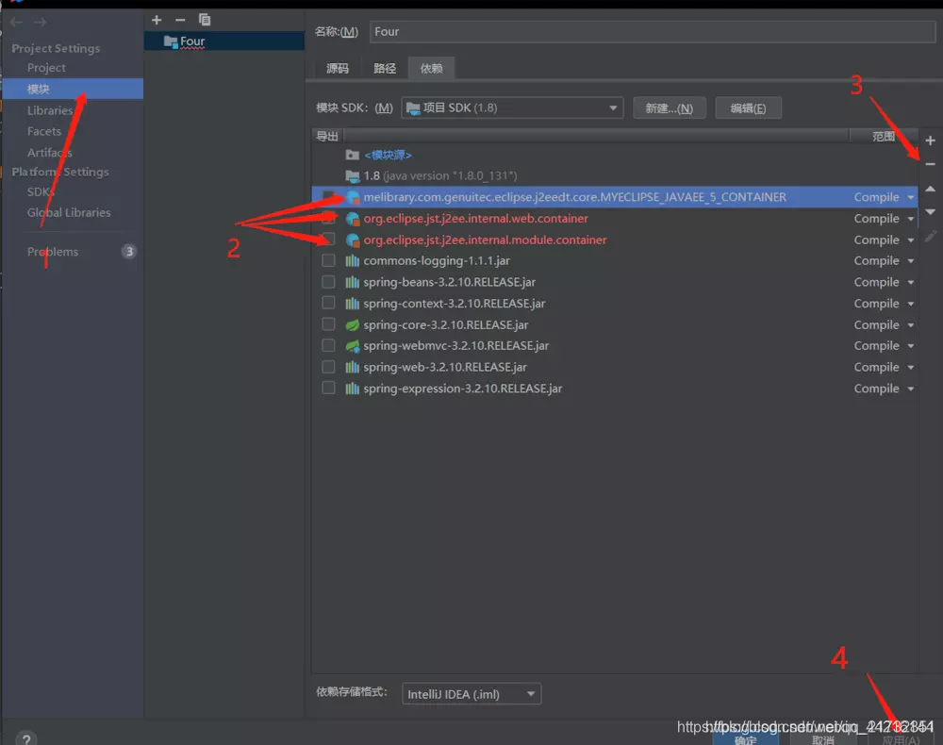The image size is (943, 745).
Task: Switch to the 路径 tab
Action: pos(385,69)
